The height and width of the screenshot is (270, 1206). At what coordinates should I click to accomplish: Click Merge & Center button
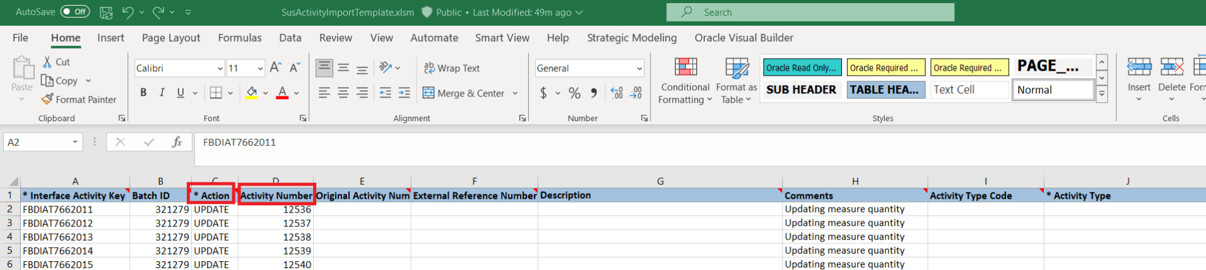pos(463,93)
